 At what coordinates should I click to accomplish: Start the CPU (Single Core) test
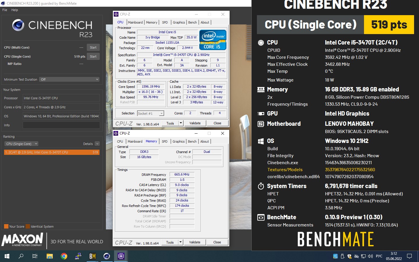point(93,56)
